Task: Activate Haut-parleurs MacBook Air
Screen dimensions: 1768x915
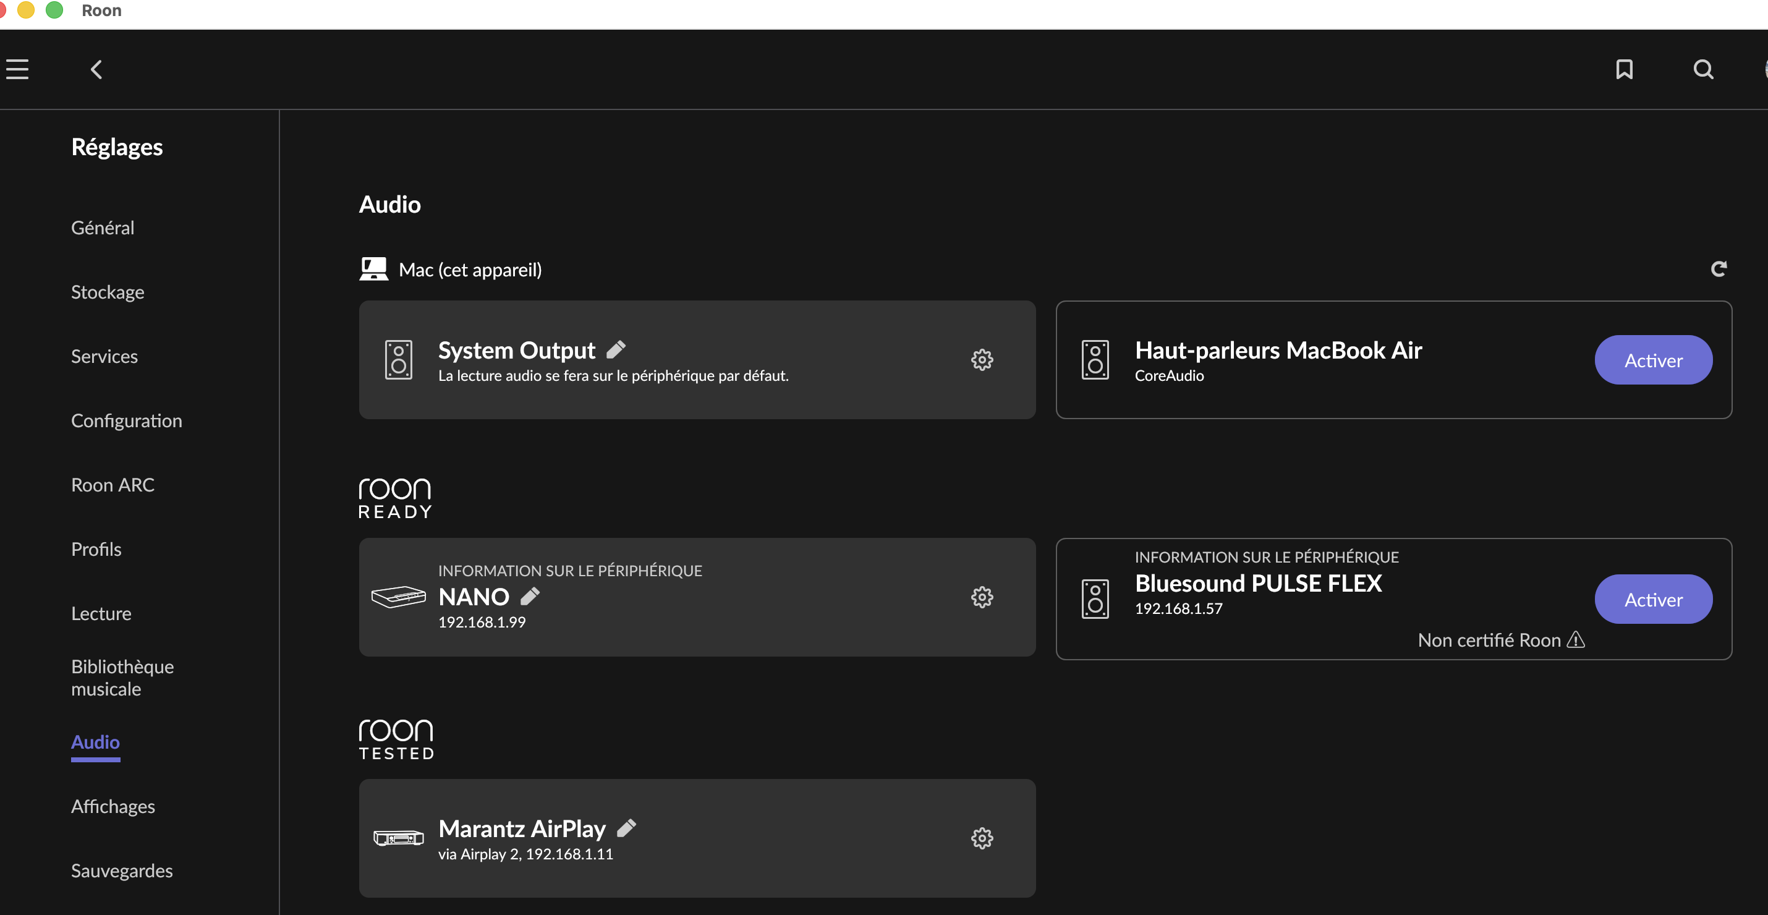Action: click(x=1652, y=360)
